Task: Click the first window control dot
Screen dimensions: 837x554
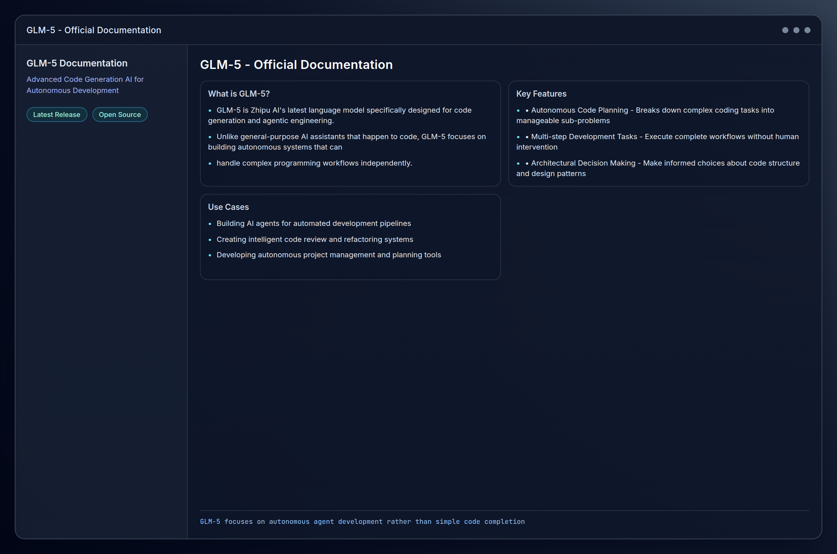Action: point(785,30)
